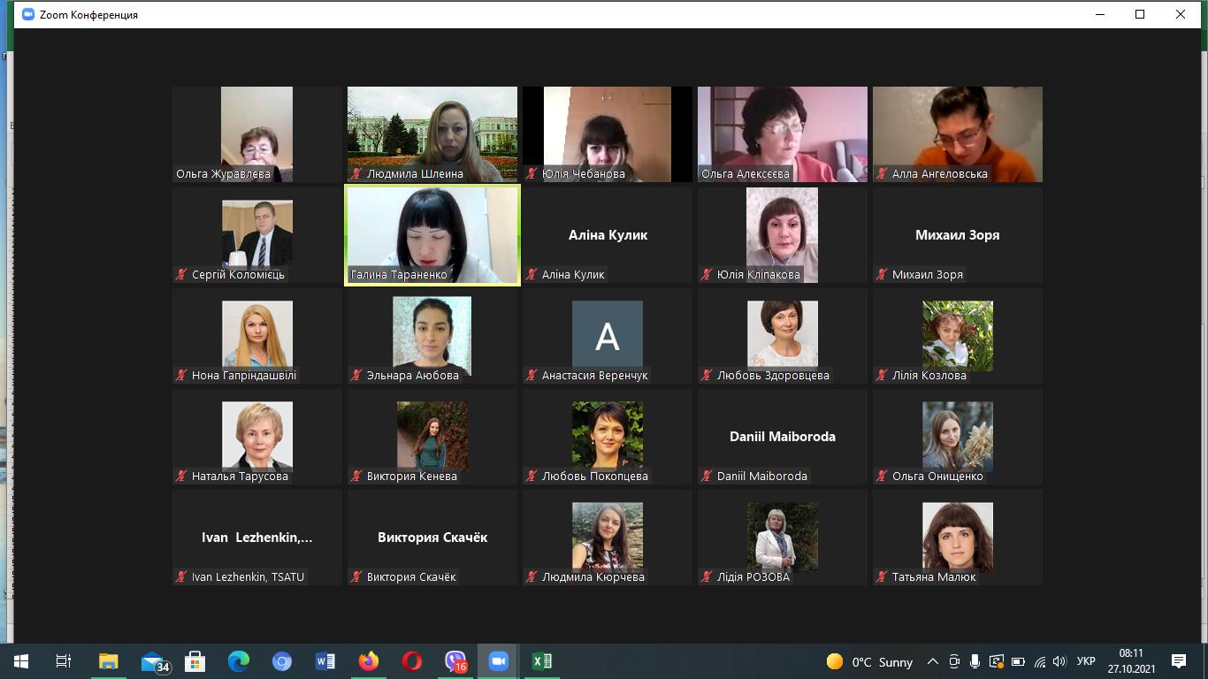Click the name label 'Ivan Lezhenkin, TSATU'
The image size is (1208, 679).
[x=248, y=577]
